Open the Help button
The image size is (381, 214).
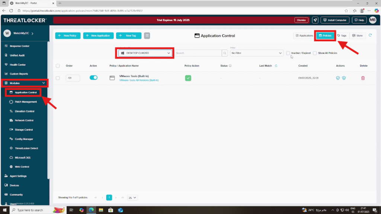(x=359, y=20)
